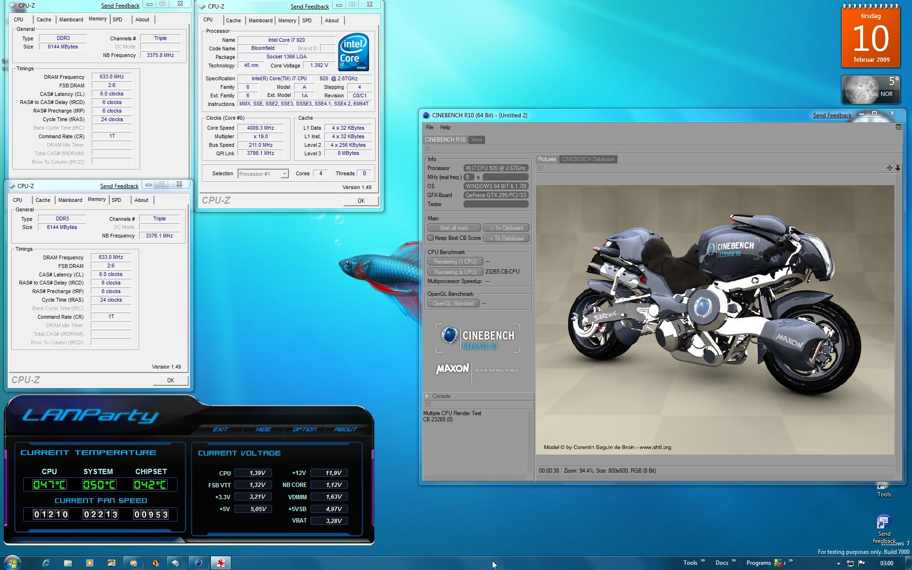Click OK in bottom-left CPU-Z window
Image resolution: width=912 pixels, height=570 pixels.
(171, 380)
